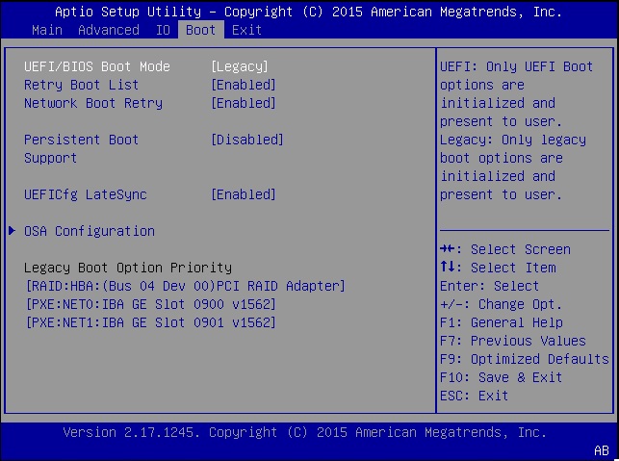Select the Boot tab
Screen dimensions: 619x461
coord(201,30)
